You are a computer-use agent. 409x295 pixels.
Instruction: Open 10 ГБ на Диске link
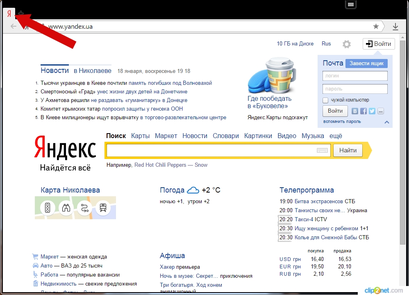(295, 43)
